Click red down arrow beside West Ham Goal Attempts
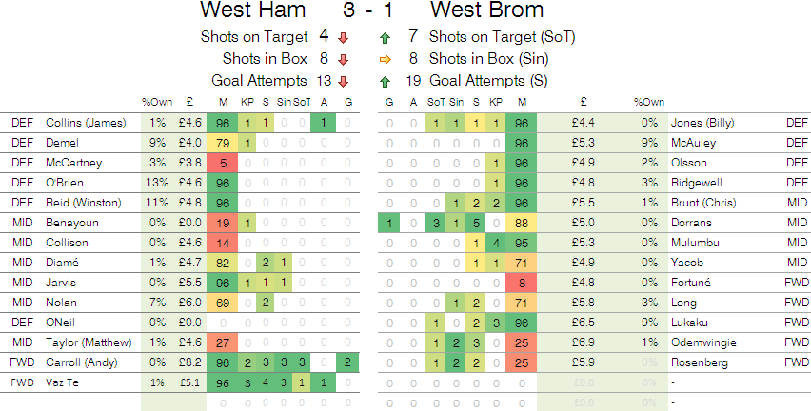 pyautogui.click(x=344, y=81)
